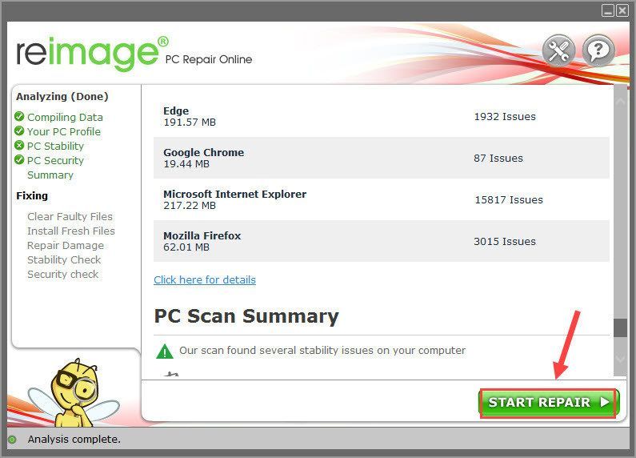This screenshot has height=458, width=636.
Task: Open the help question mark icon
Action: coord(598,50)
